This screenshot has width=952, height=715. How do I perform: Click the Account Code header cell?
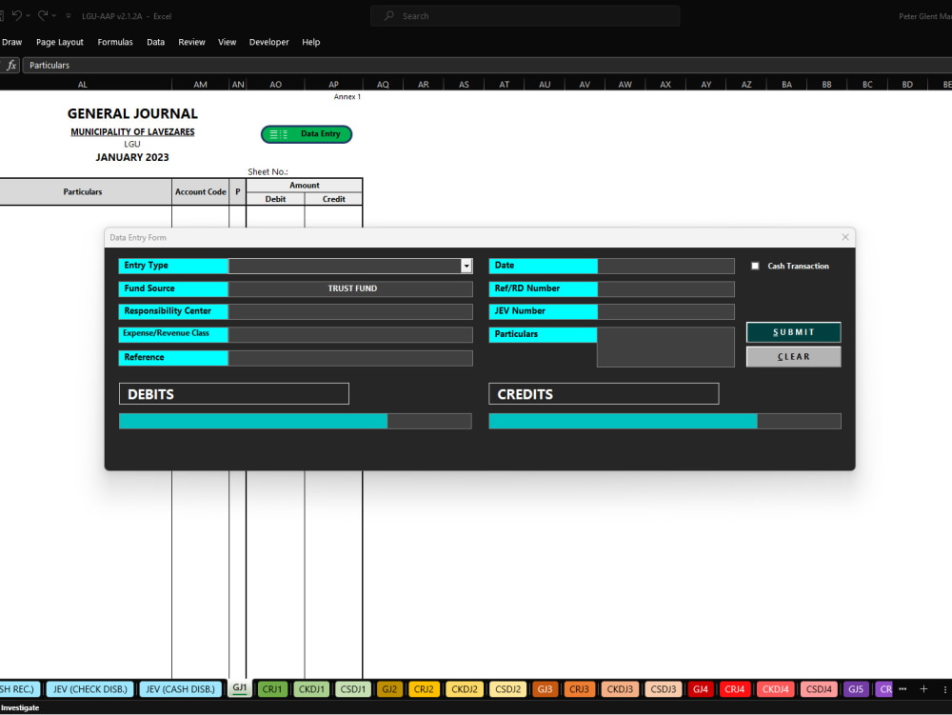[x=200, y=191]
